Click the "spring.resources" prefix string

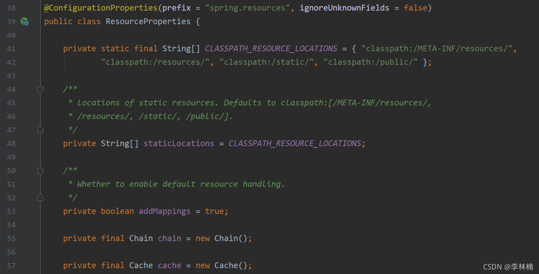[248, 8]
